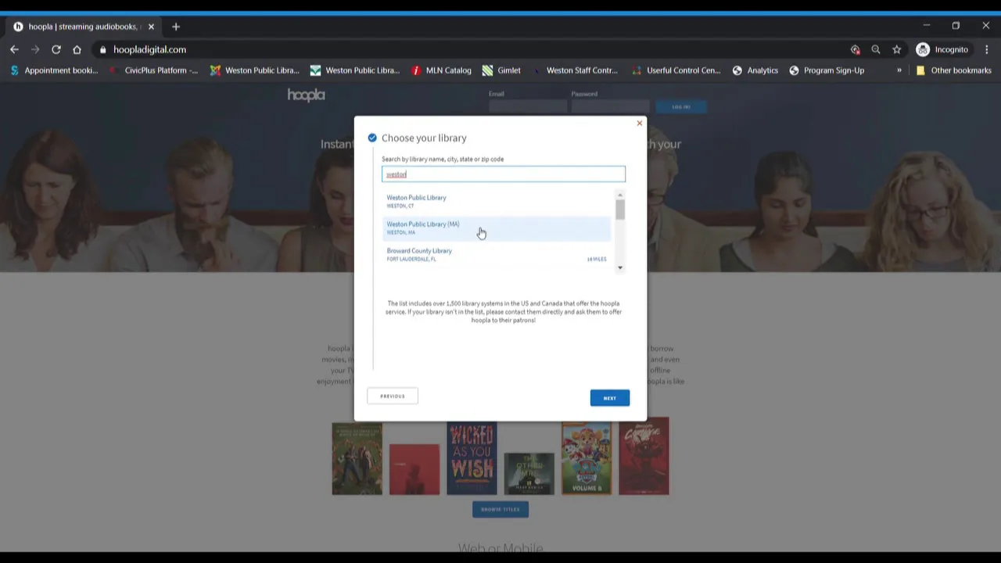Close the Choose your library dialog

tap(639, 124)
